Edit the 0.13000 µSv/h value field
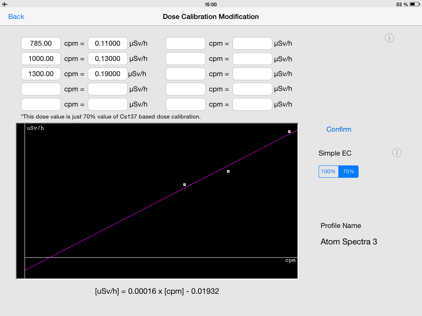422x316 pixels. (108, 58)
